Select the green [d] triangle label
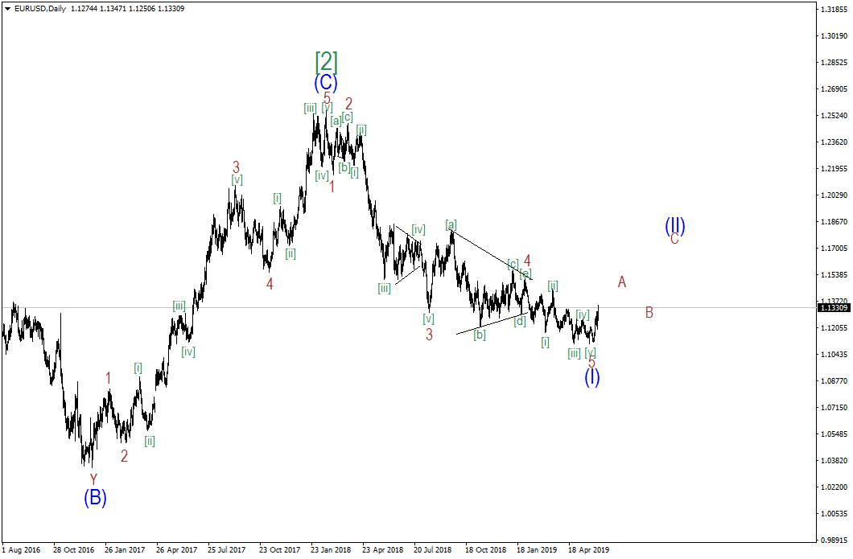The image size is (853, 559). (x=520, y=322)
